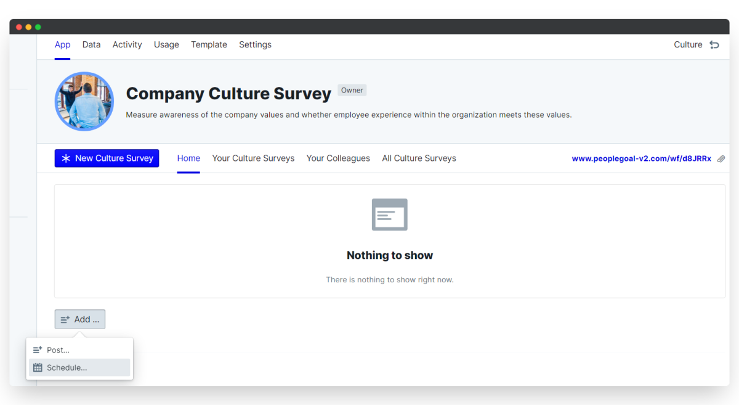Screen dimensions: 739x405
Task: Click the paperclip copy-link icon
Action: point(721,159)
